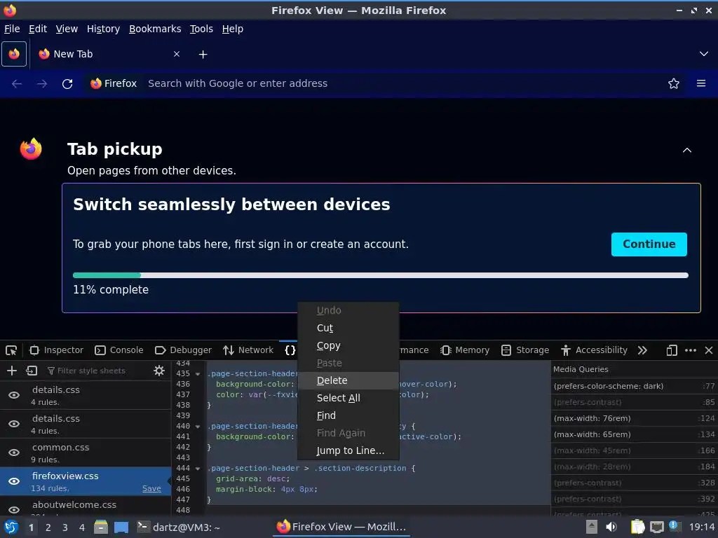718x538 pixels.
Task: Bookmark this page with the star
Action: click(673, 83)
